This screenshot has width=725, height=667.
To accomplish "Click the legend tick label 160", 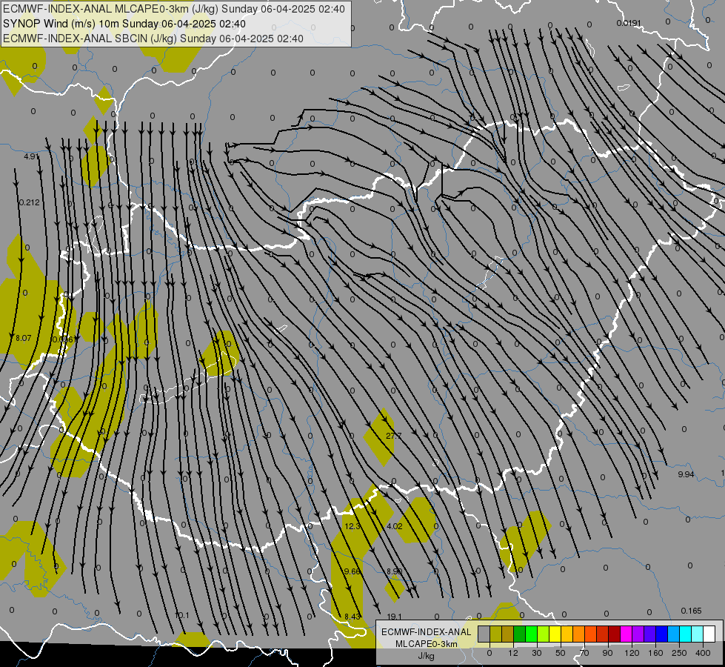I will click(655, 653).
